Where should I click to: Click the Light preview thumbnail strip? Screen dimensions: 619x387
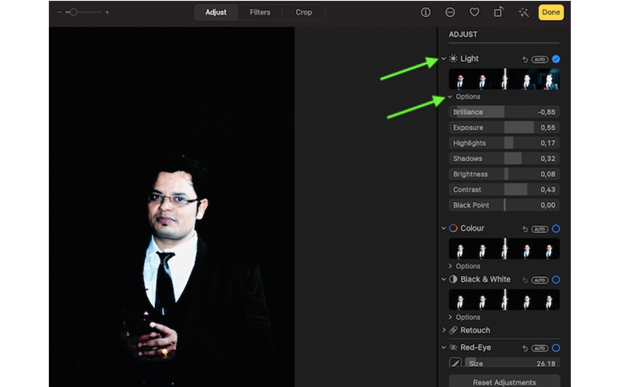click(x=504, y=80)
